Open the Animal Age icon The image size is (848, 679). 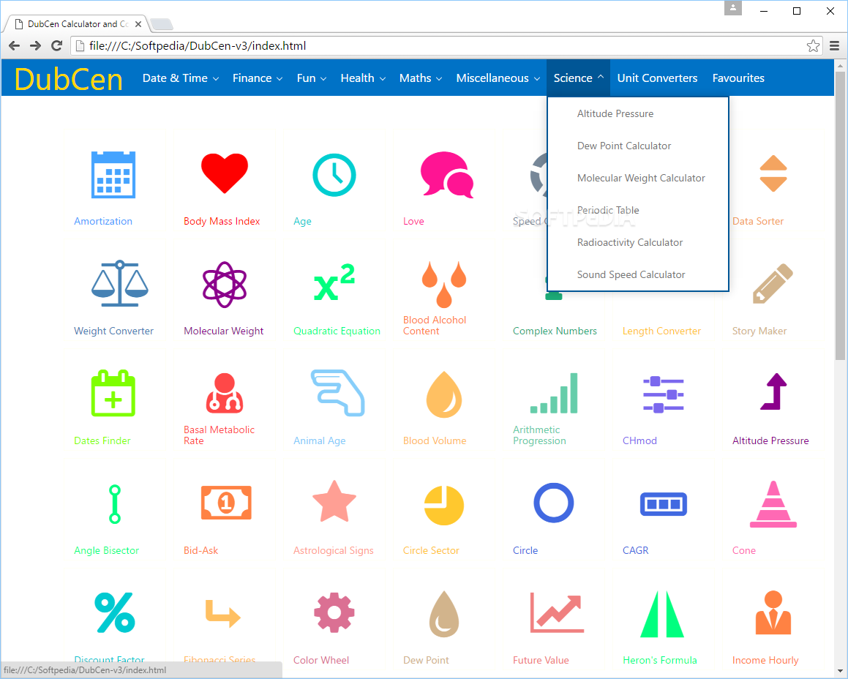click(338, 394)
